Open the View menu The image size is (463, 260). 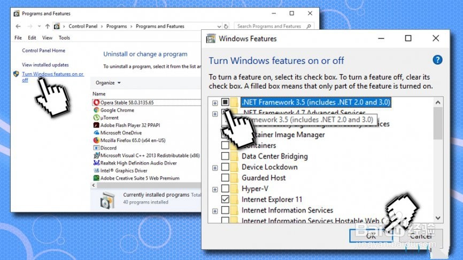coord(47,38)
